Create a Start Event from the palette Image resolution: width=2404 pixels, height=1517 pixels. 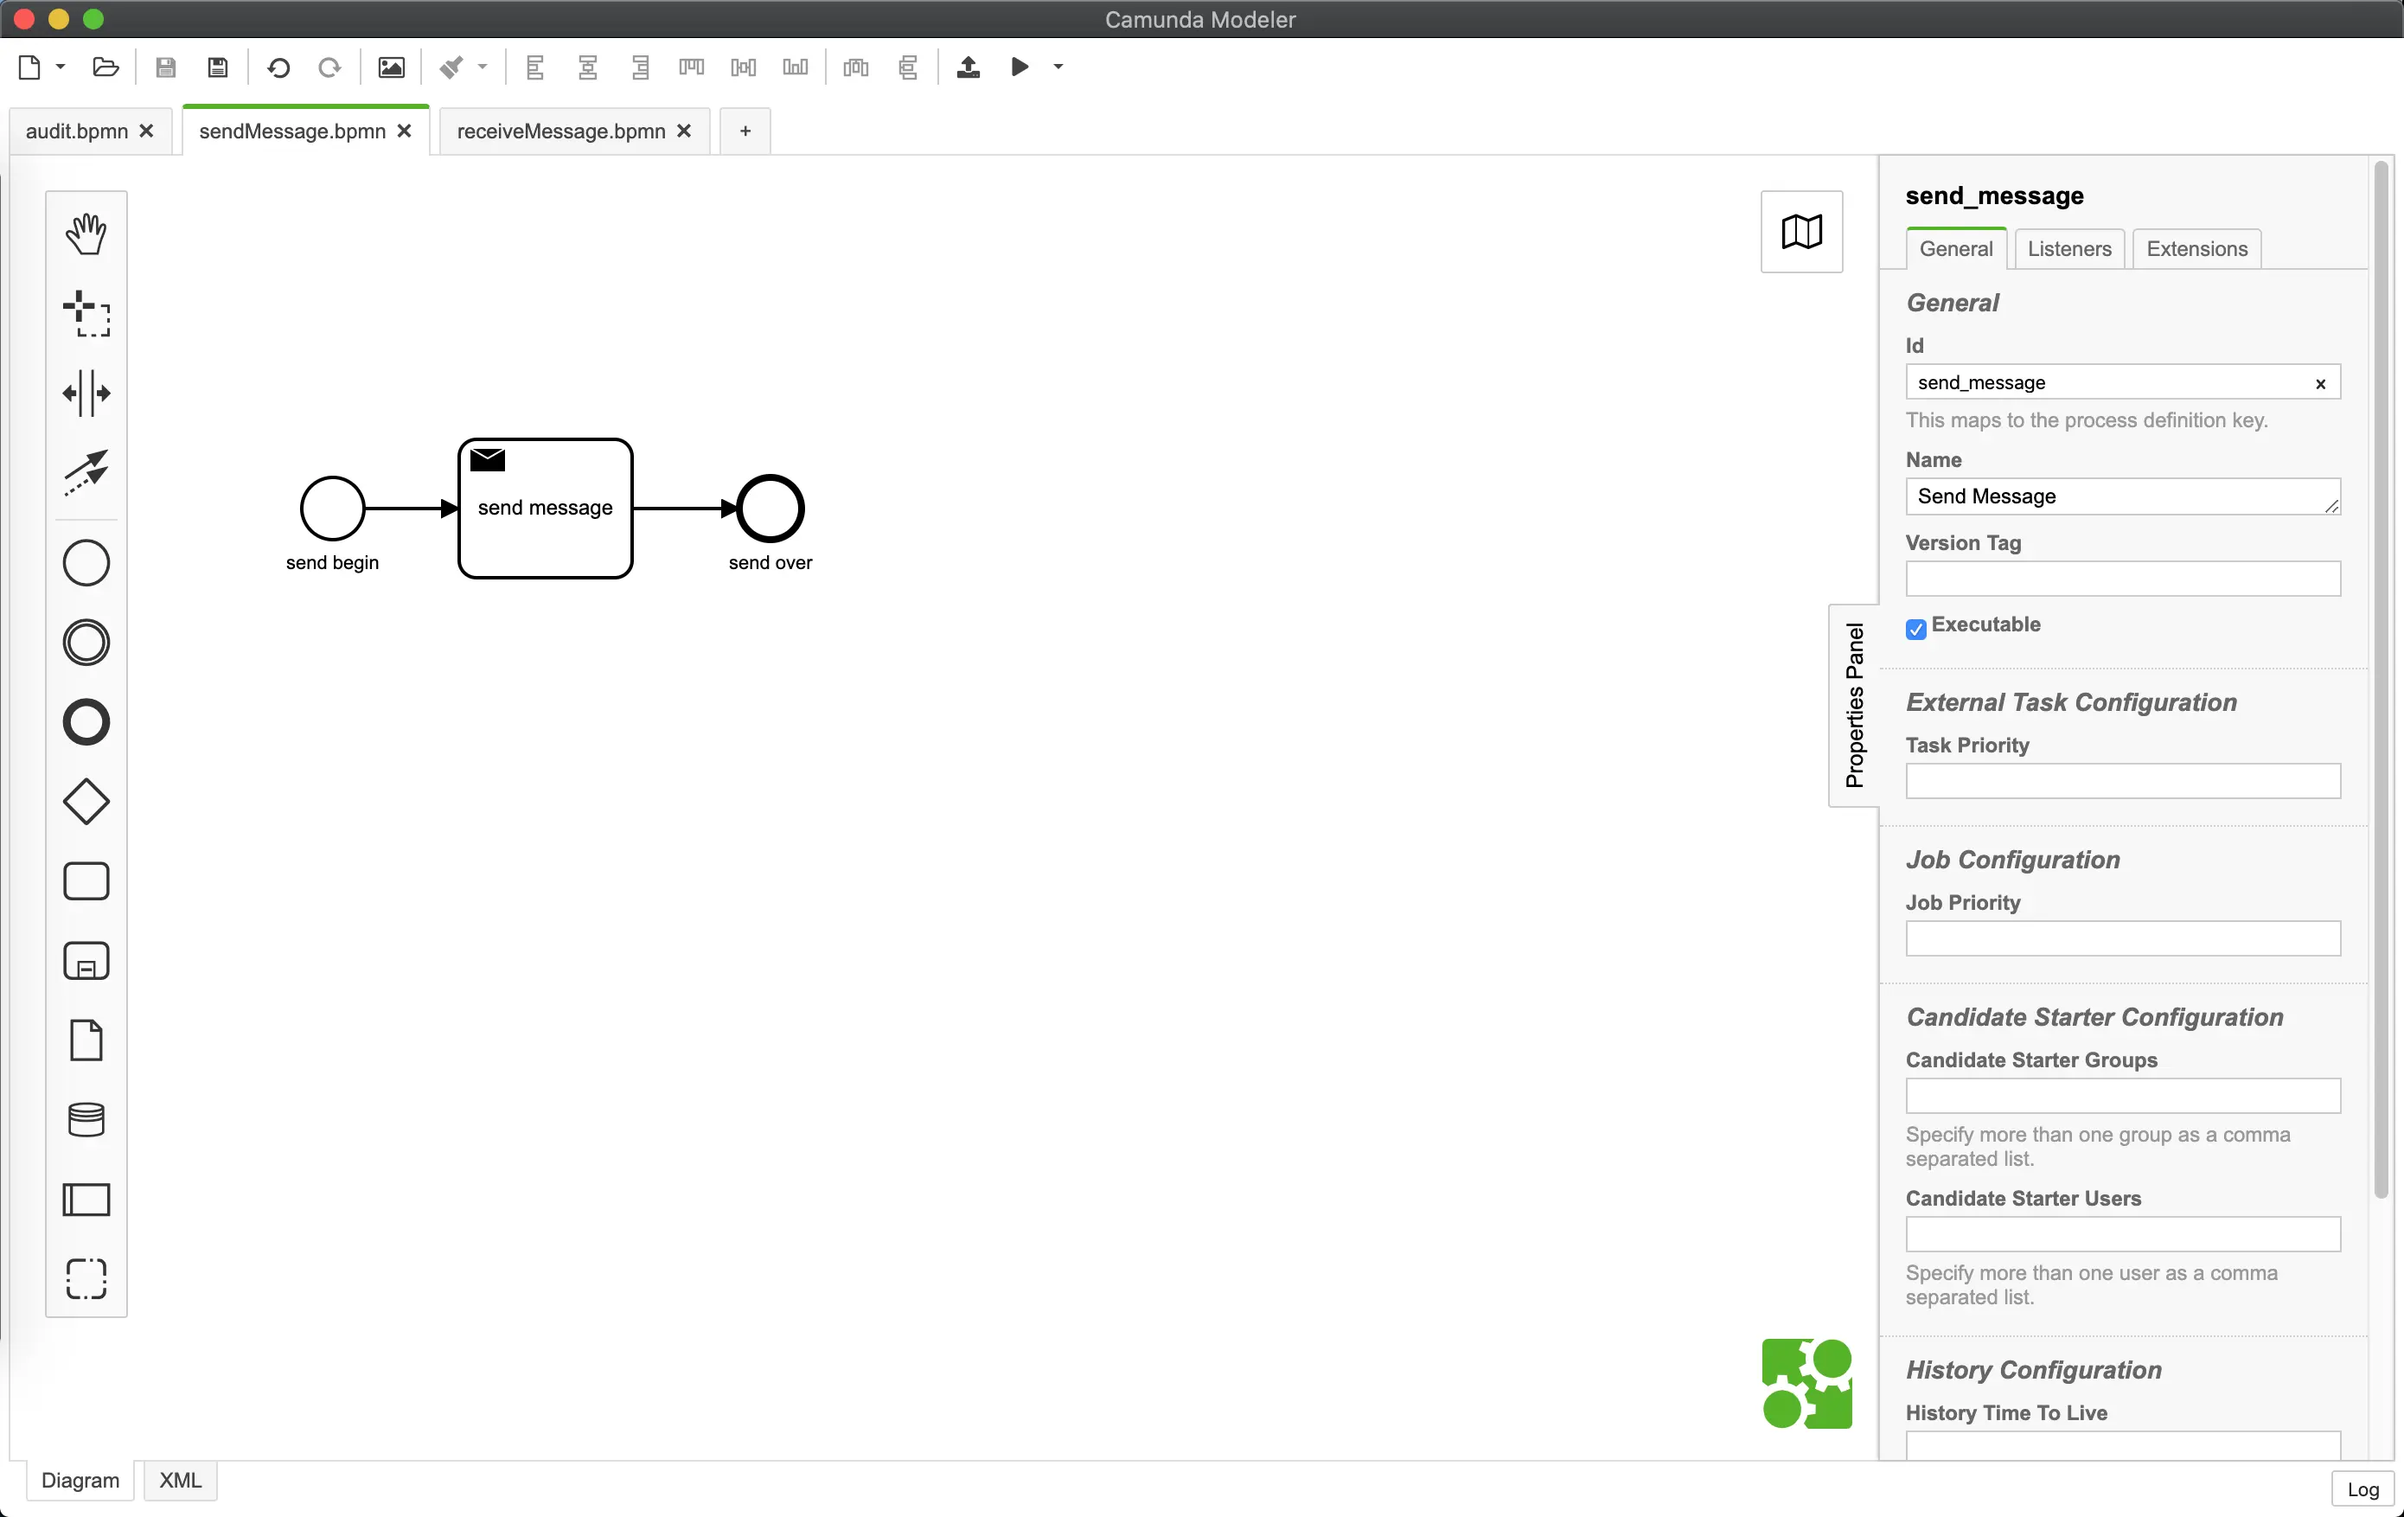point(86,562)
